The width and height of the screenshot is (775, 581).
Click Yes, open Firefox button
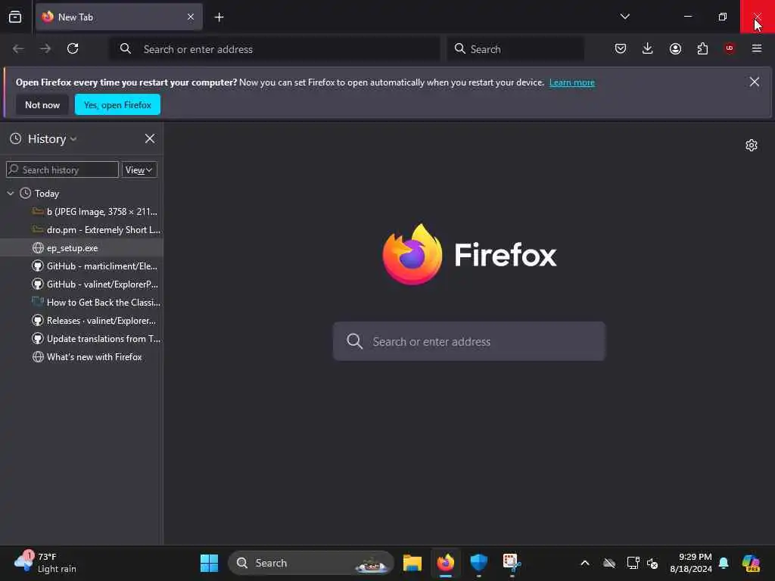tap(117, 104)
